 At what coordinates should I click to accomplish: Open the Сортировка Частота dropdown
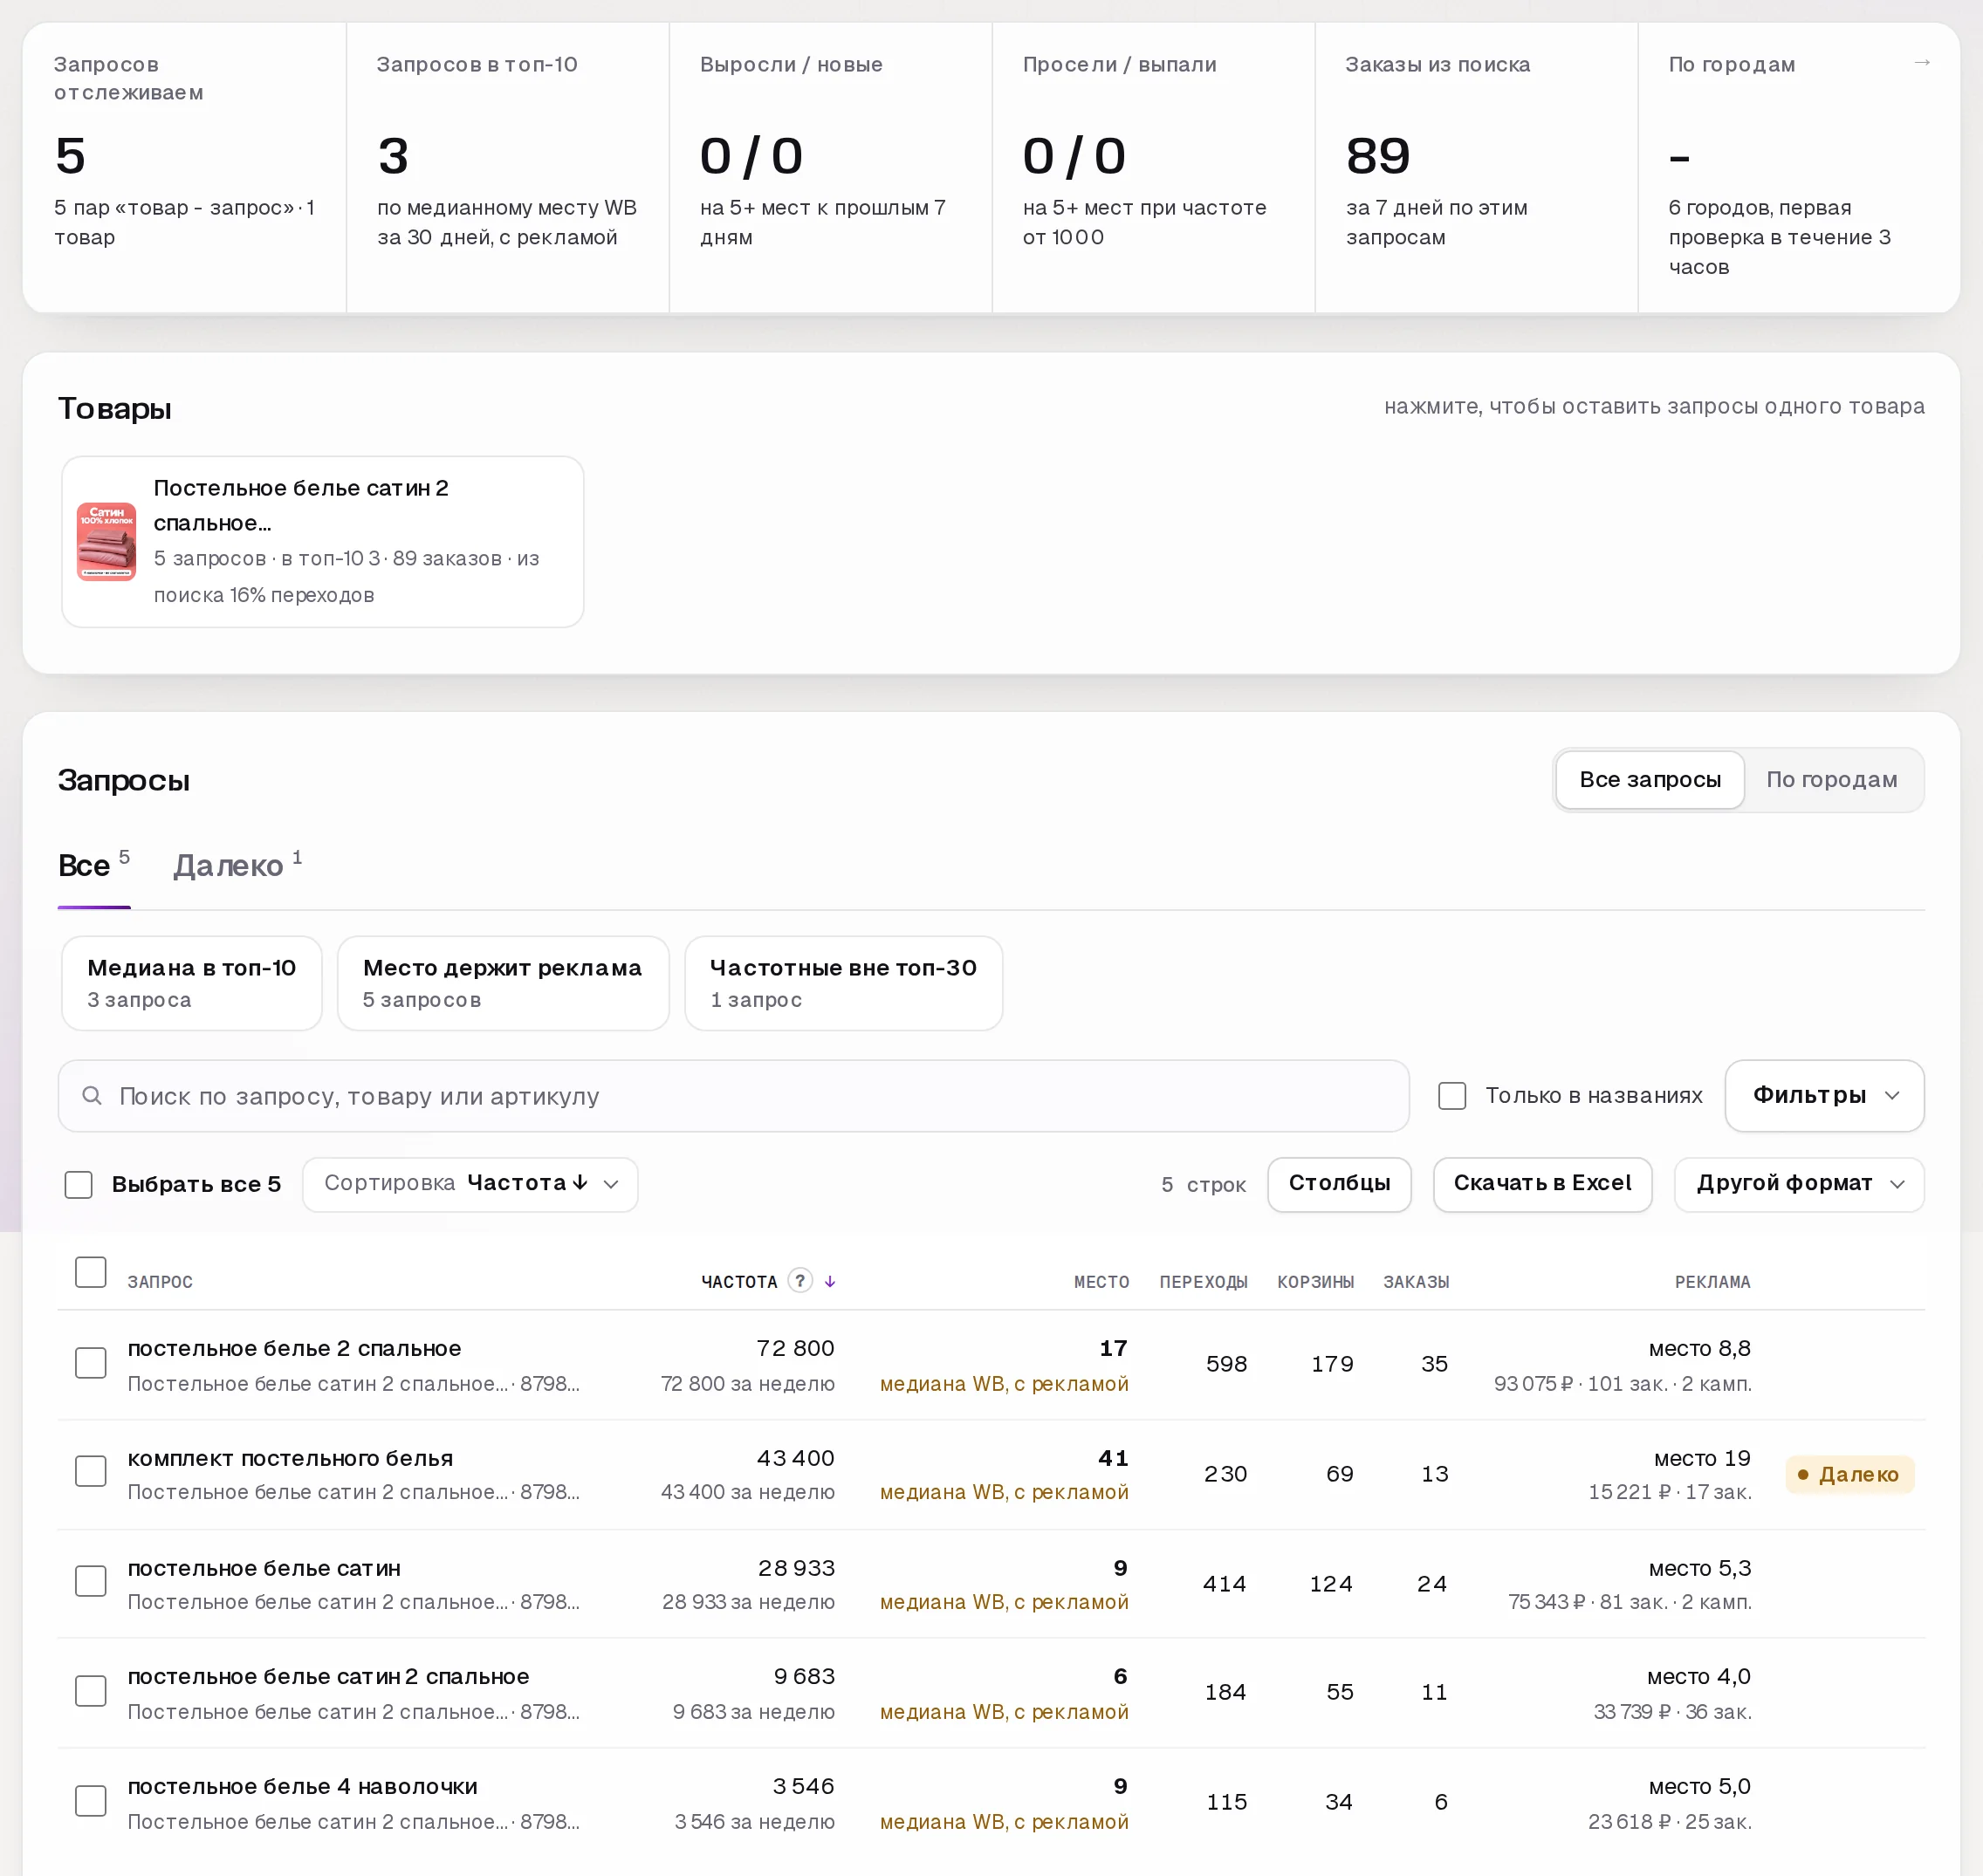470,1184
